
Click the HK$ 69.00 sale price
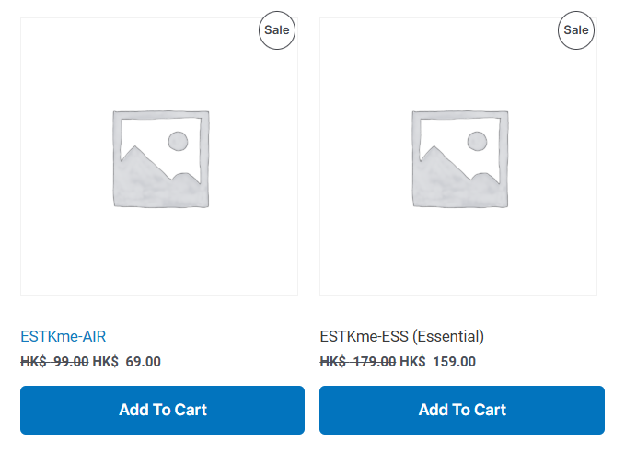pyautogui.click(x=127, y=362)
